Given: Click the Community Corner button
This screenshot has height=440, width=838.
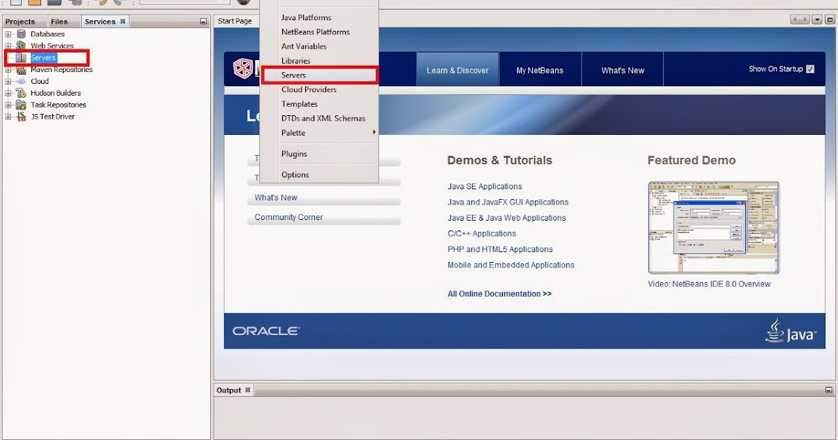Looking at the screenshot, I should 324,217.
